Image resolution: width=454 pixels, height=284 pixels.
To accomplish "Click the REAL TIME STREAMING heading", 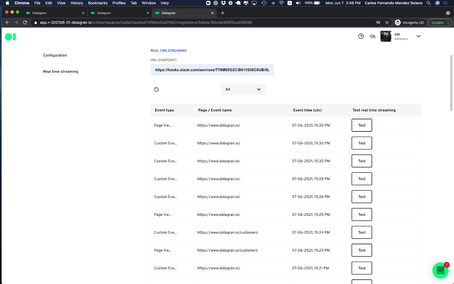I will [169, 51].
